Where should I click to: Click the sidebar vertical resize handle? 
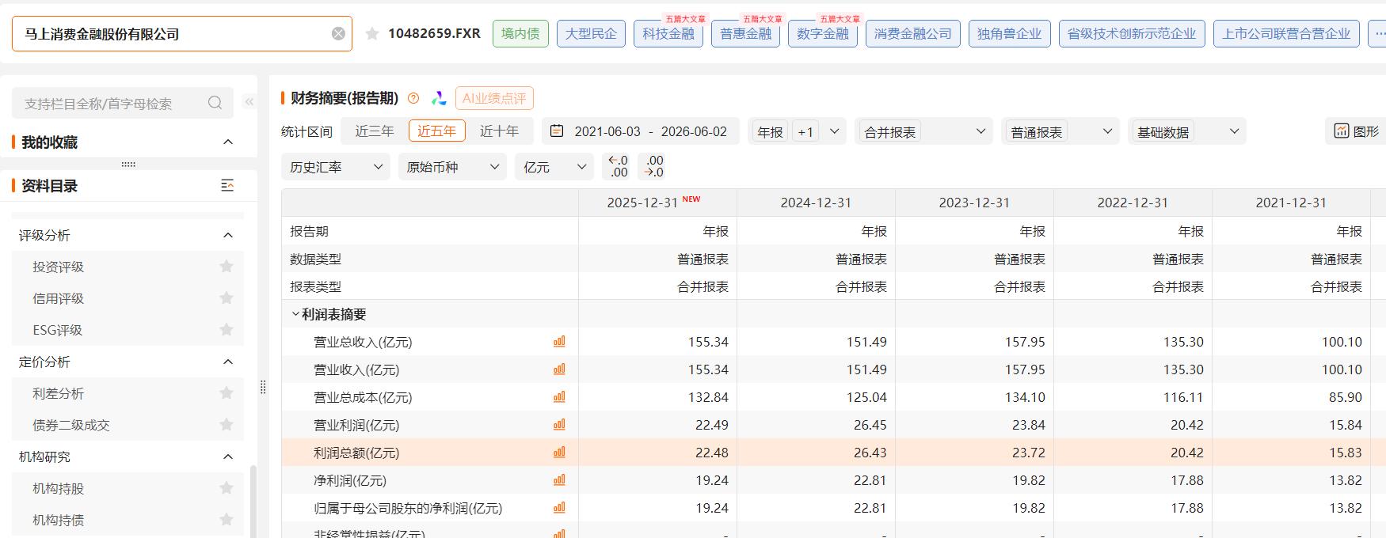coord(263,387)
